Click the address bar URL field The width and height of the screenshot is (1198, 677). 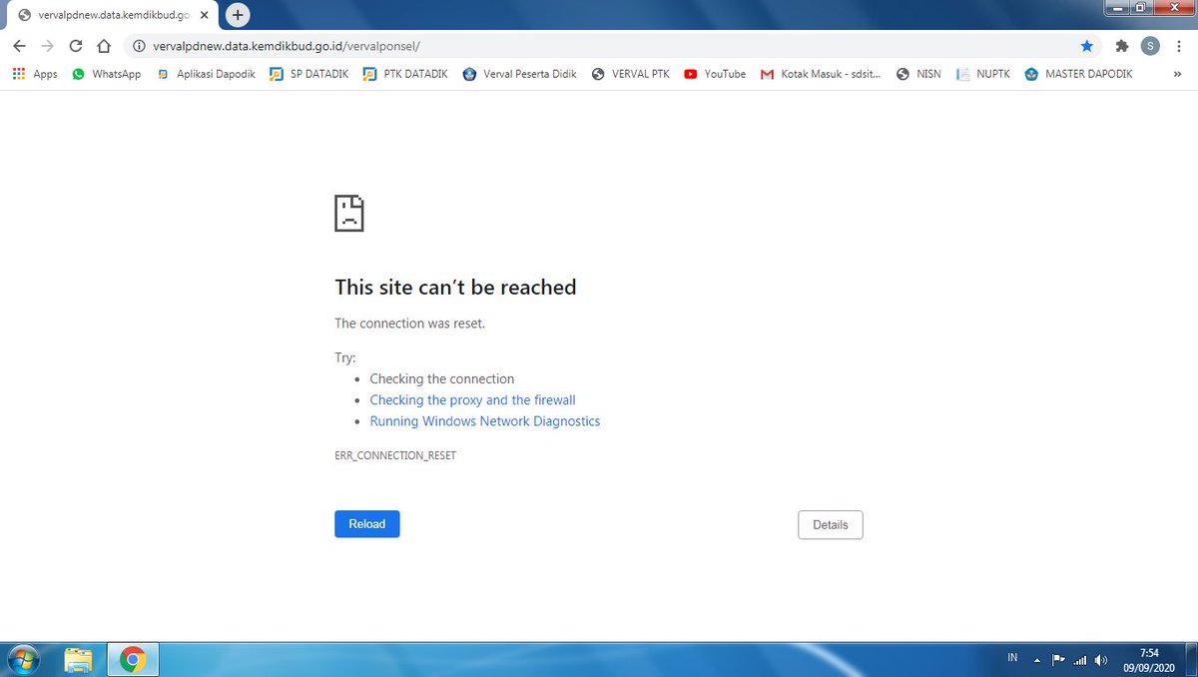coord(611,46)
